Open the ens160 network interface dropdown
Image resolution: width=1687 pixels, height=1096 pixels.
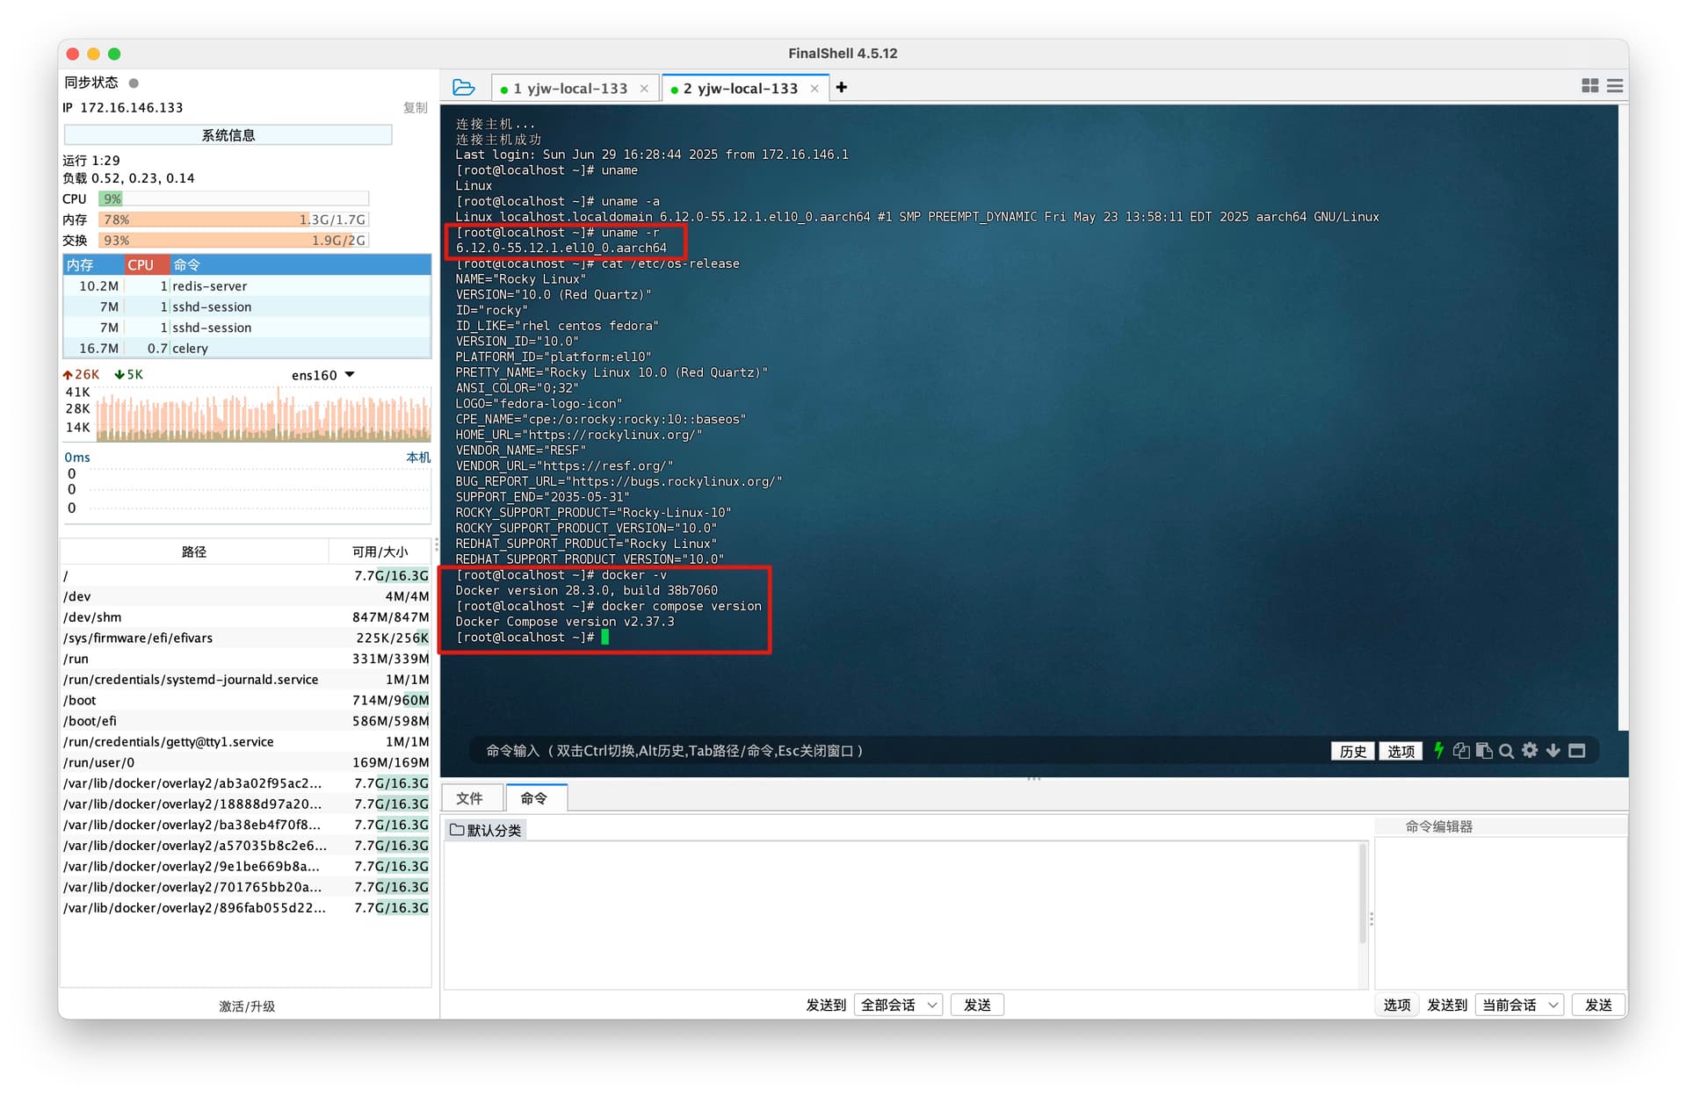(x=322, y=375)
